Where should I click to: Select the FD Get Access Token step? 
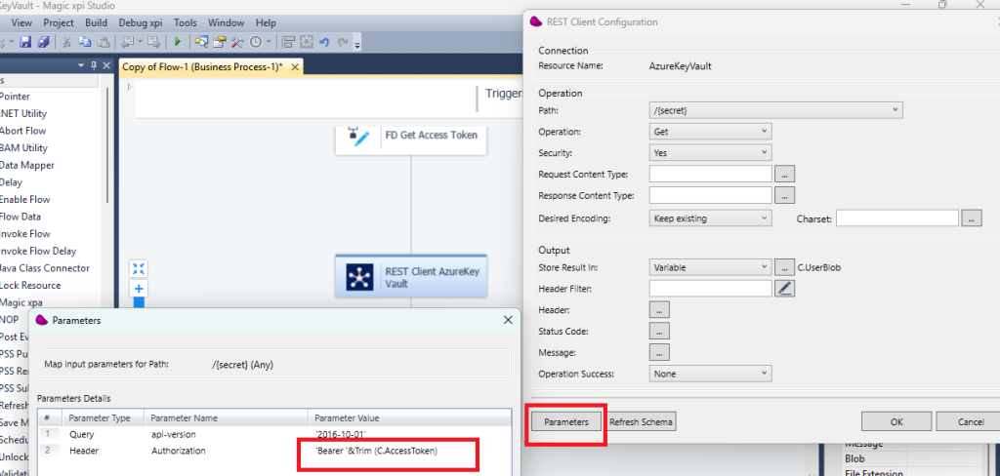410,136
